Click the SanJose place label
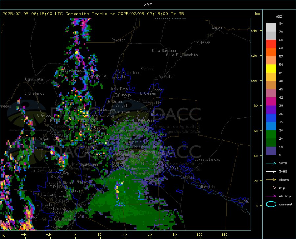296x239 pixels. pos(147,69)
